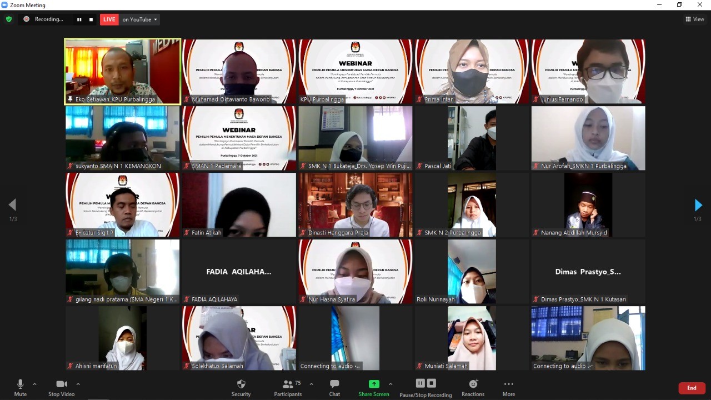Expand video options arrow beside Stop Video
The width and height of the screenshot is (711, 400).
click(78, 384)
